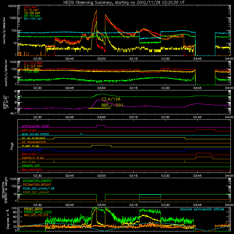Select the GAP_FLAG label
The height and width of the screenshot is (234, 234).
tap(29, 130)
